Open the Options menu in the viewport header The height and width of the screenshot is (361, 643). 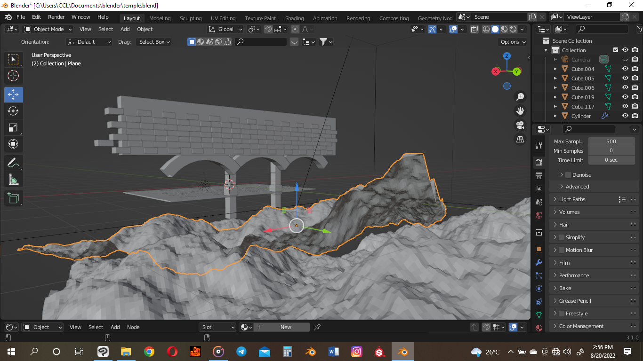(512, 41)
